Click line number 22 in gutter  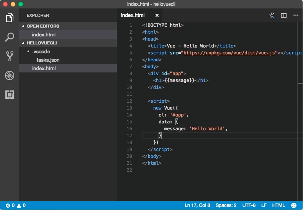coord(129,170)
